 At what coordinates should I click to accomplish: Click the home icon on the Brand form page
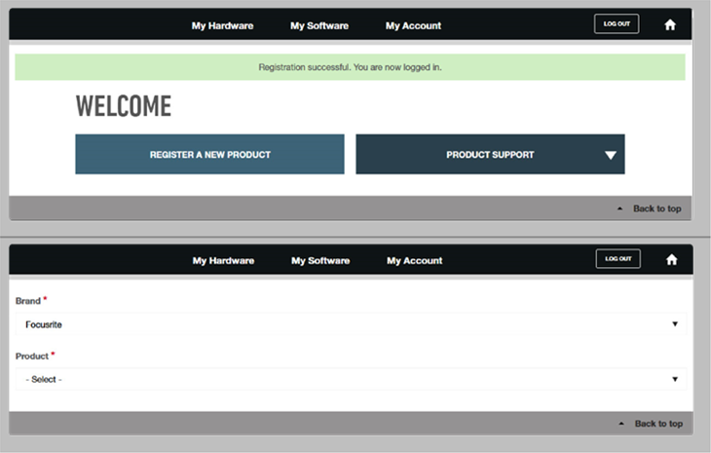(671, 260)
